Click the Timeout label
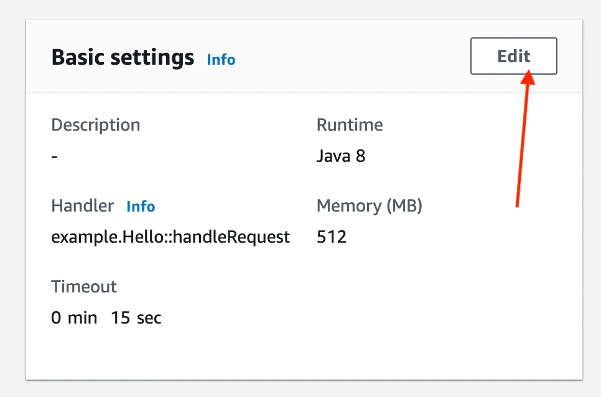 (x=83, y=286)
